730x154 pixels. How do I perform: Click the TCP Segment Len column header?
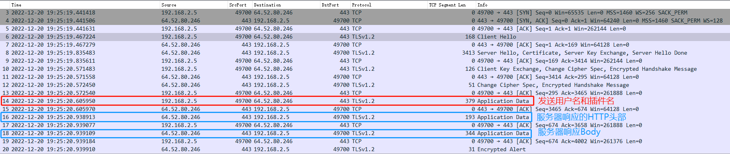click(x=447, y=5)
